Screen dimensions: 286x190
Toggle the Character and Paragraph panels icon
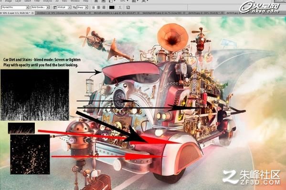coord(128,7)
